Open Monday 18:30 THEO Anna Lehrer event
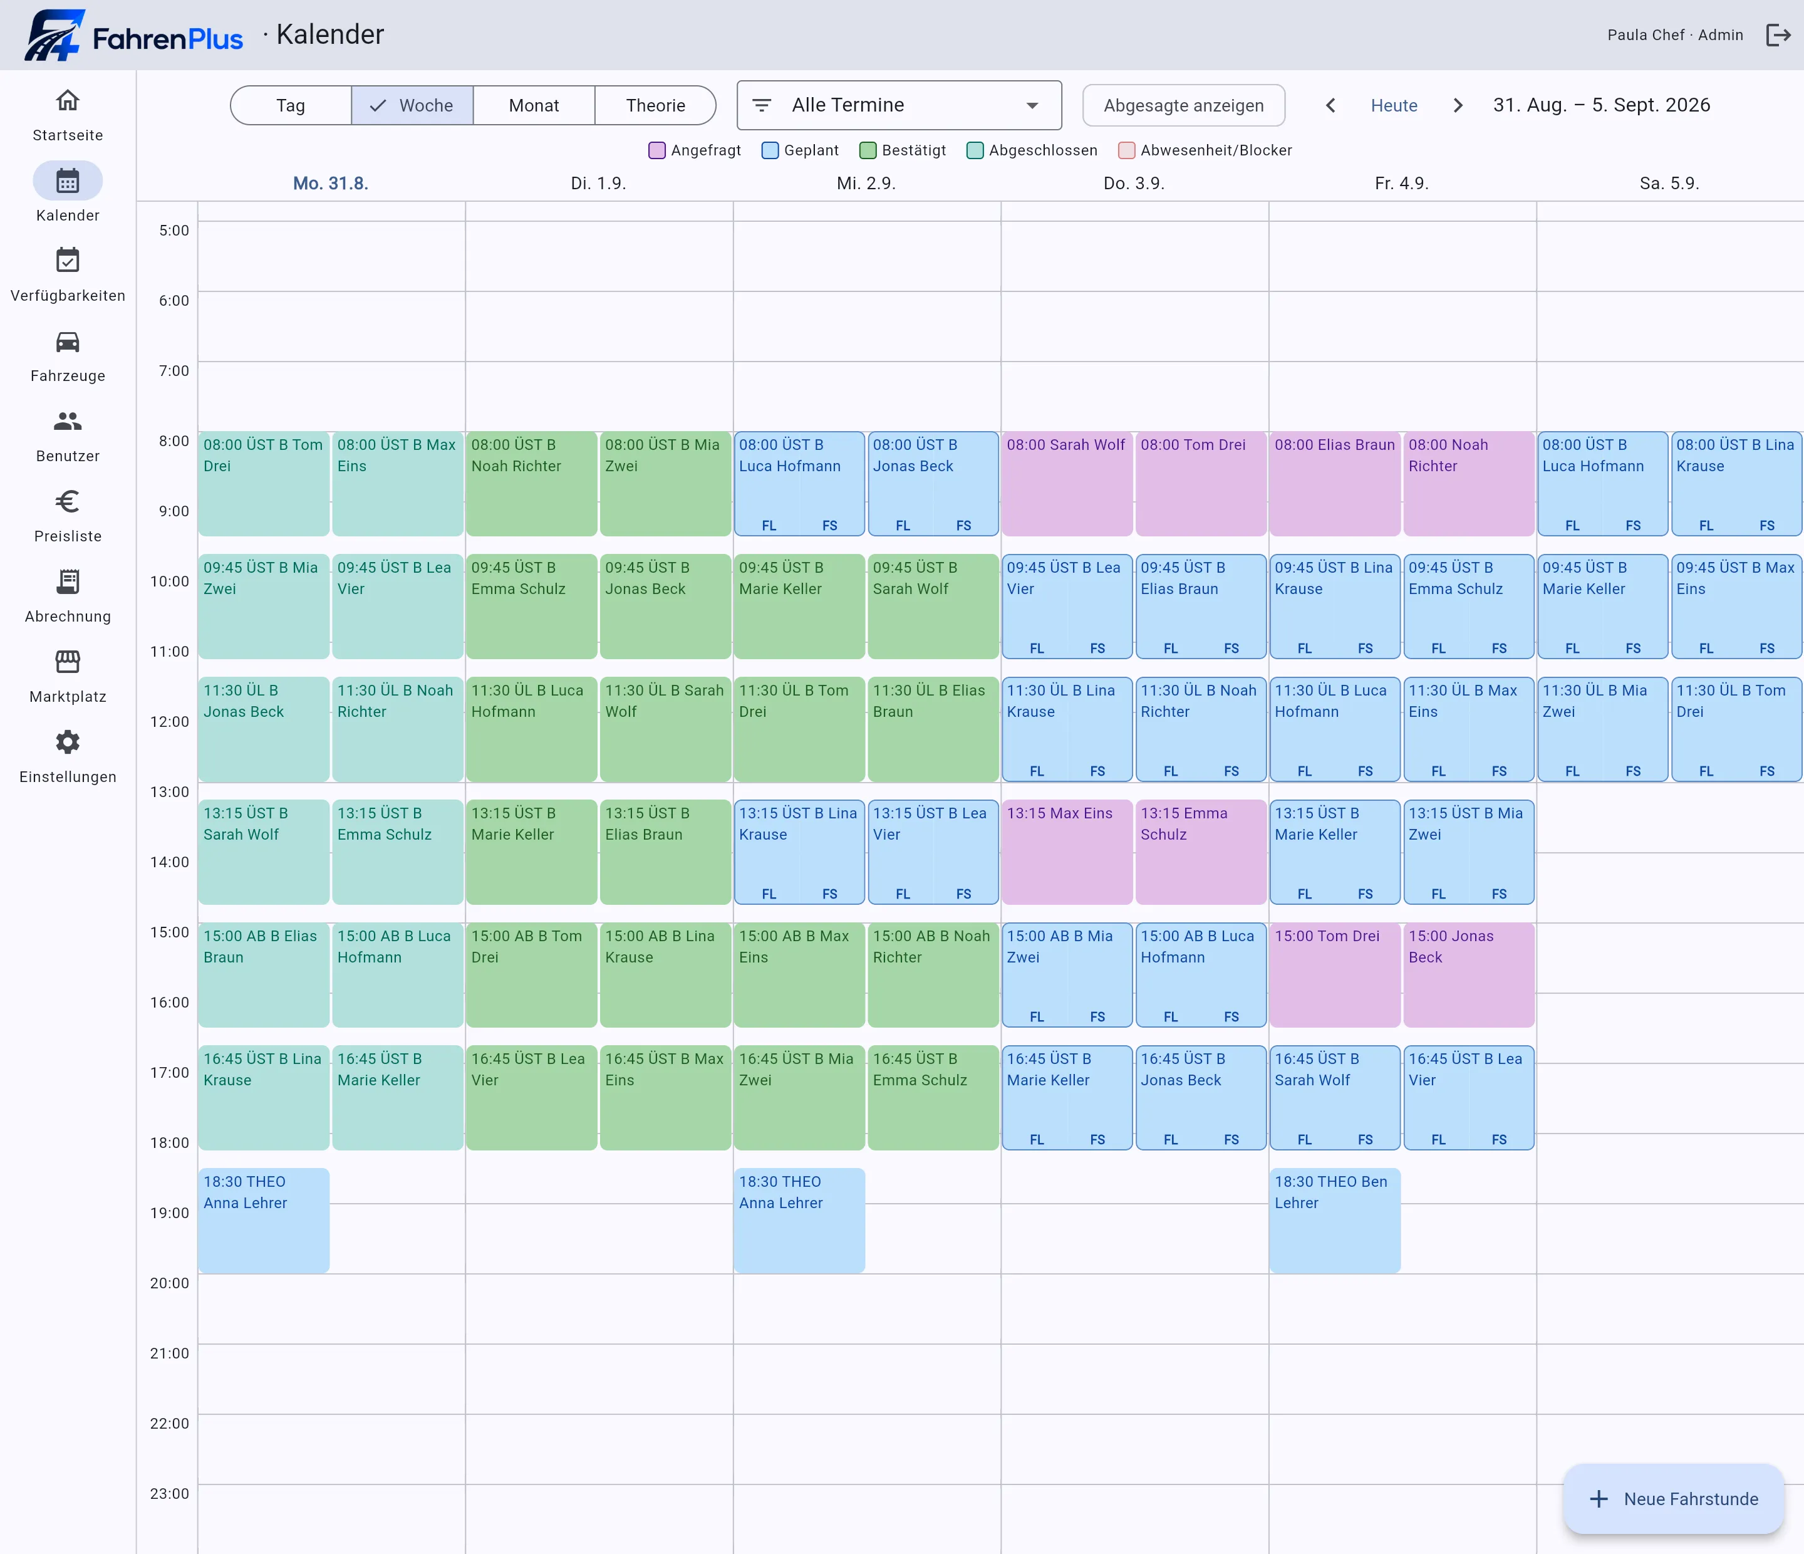The width and height of the screenshot is (1804, 1554). click(264, 1221)
